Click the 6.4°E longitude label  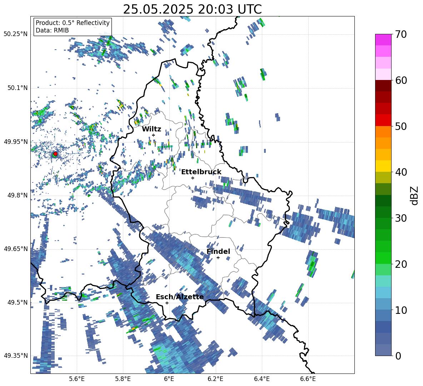pyautogui.click(x=262, y=379)
